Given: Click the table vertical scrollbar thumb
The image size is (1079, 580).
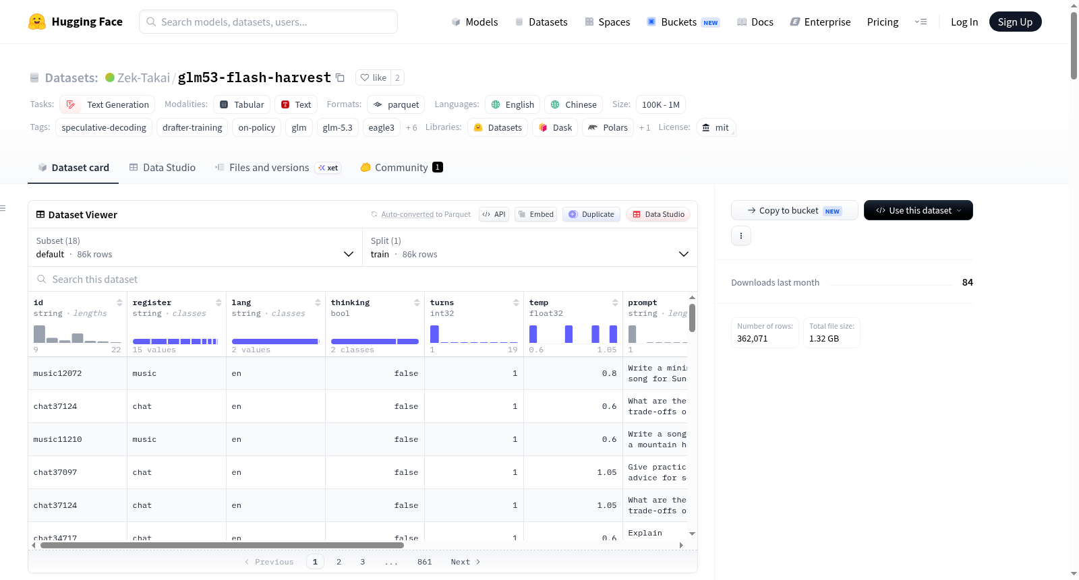Looking at the screenshot, I should pos(692,317).
